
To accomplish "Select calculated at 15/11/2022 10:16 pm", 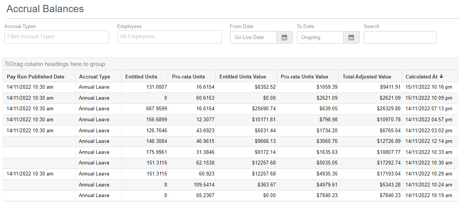I will pyautogui.click(x=429, y=87).
